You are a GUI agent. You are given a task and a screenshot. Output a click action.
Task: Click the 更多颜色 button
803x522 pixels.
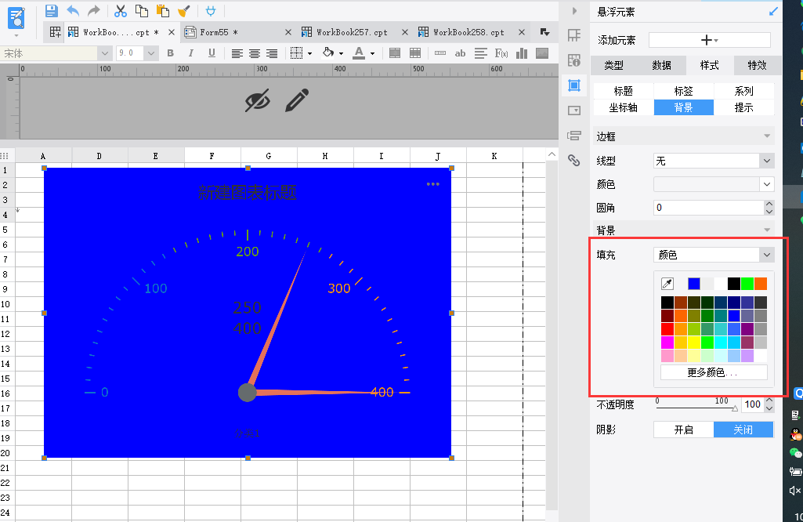point(714,372)
